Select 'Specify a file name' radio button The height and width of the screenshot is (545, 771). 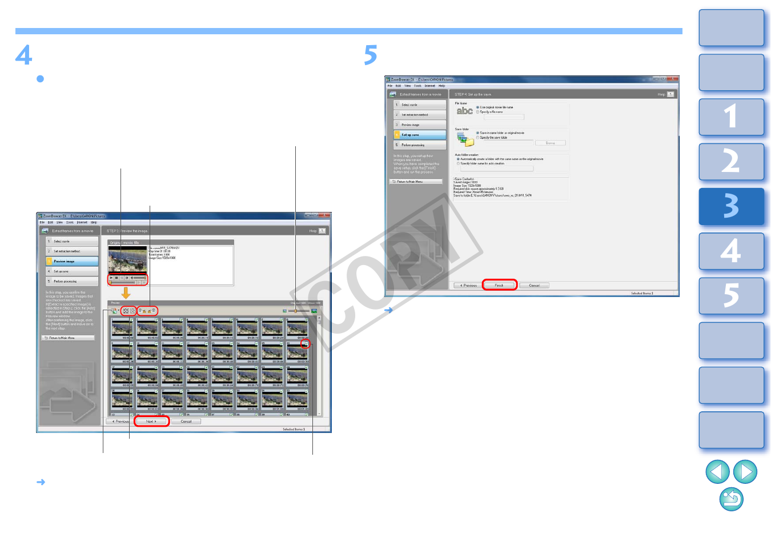tap(478, 112)
